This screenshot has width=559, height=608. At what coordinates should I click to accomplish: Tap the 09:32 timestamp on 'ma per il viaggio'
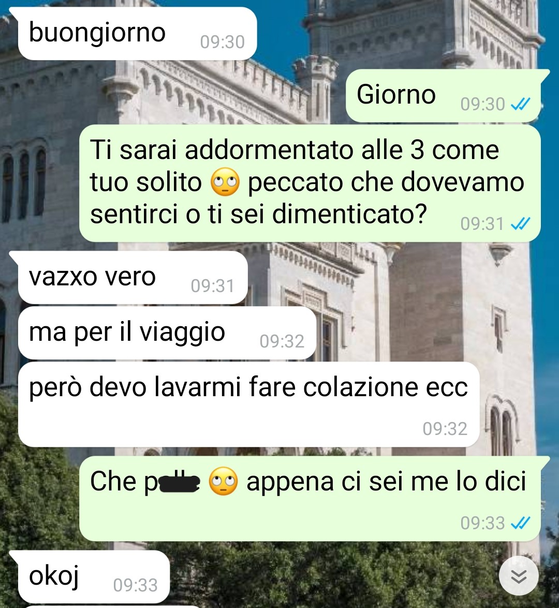[282, 341]
